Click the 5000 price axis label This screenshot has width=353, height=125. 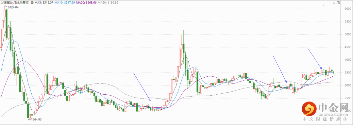point(348,34)
